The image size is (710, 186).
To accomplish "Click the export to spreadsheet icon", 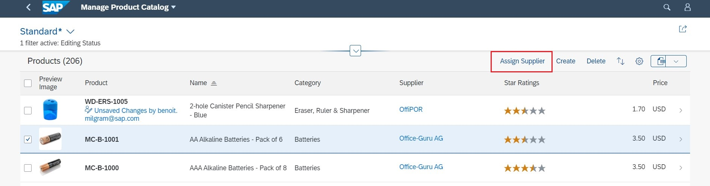I will (660, 61).
